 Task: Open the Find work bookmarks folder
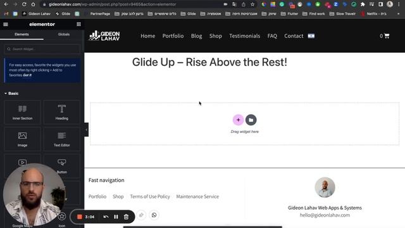coord(314,14)
